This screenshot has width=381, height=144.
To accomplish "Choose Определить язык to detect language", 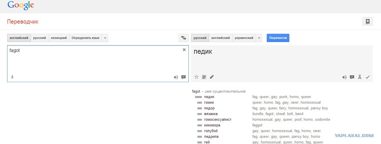I will pyautogui.click(x=85, y=38).
